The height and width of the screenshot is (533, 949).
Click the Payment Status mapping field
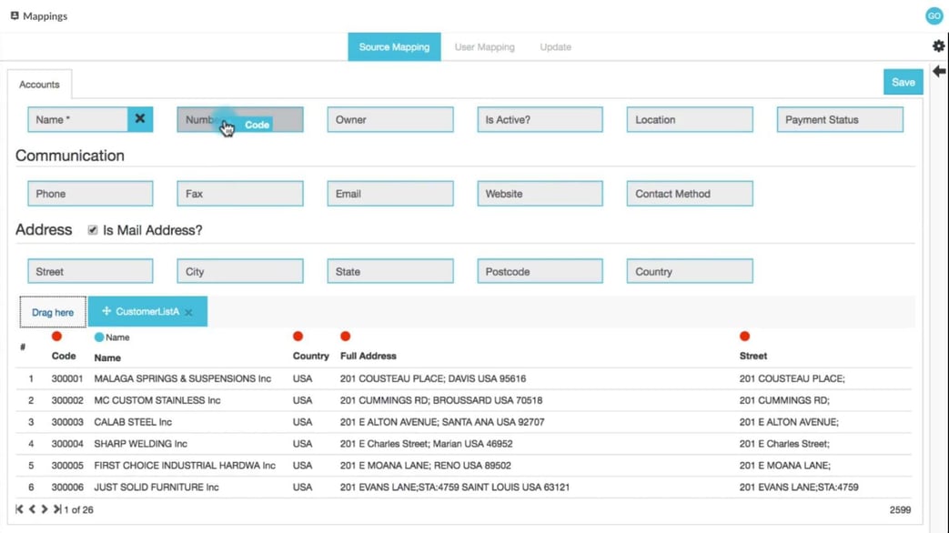[840, 119]
